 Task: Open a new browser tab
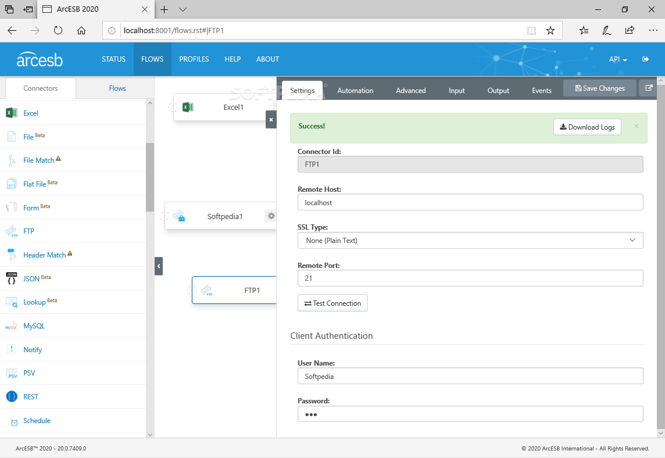(164, 9)
